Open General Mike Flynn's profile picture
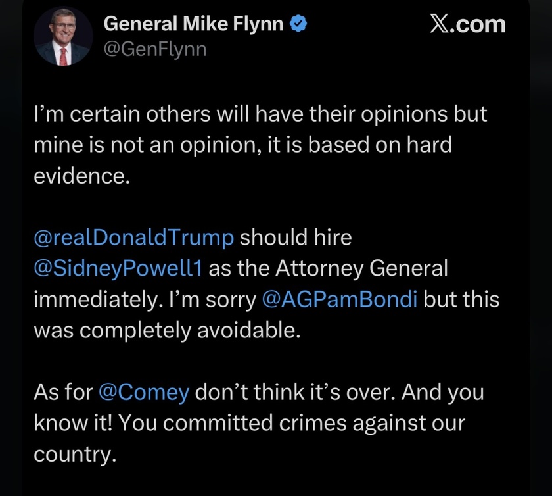The width and height of the screenshot is (552, 496). click(x=62, y=37)
